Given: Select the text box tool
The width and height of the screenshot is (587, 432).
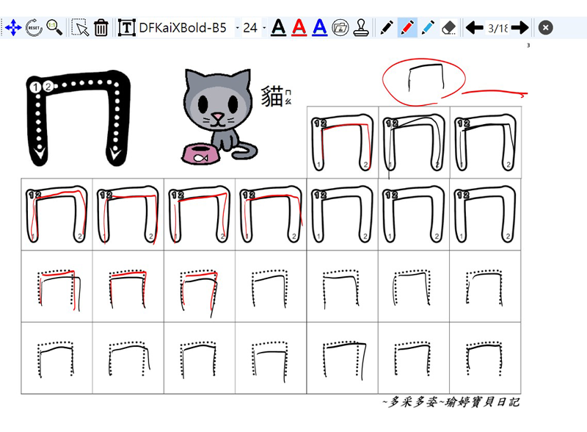Looking at the screenshot, I should [x=127, y=28].
